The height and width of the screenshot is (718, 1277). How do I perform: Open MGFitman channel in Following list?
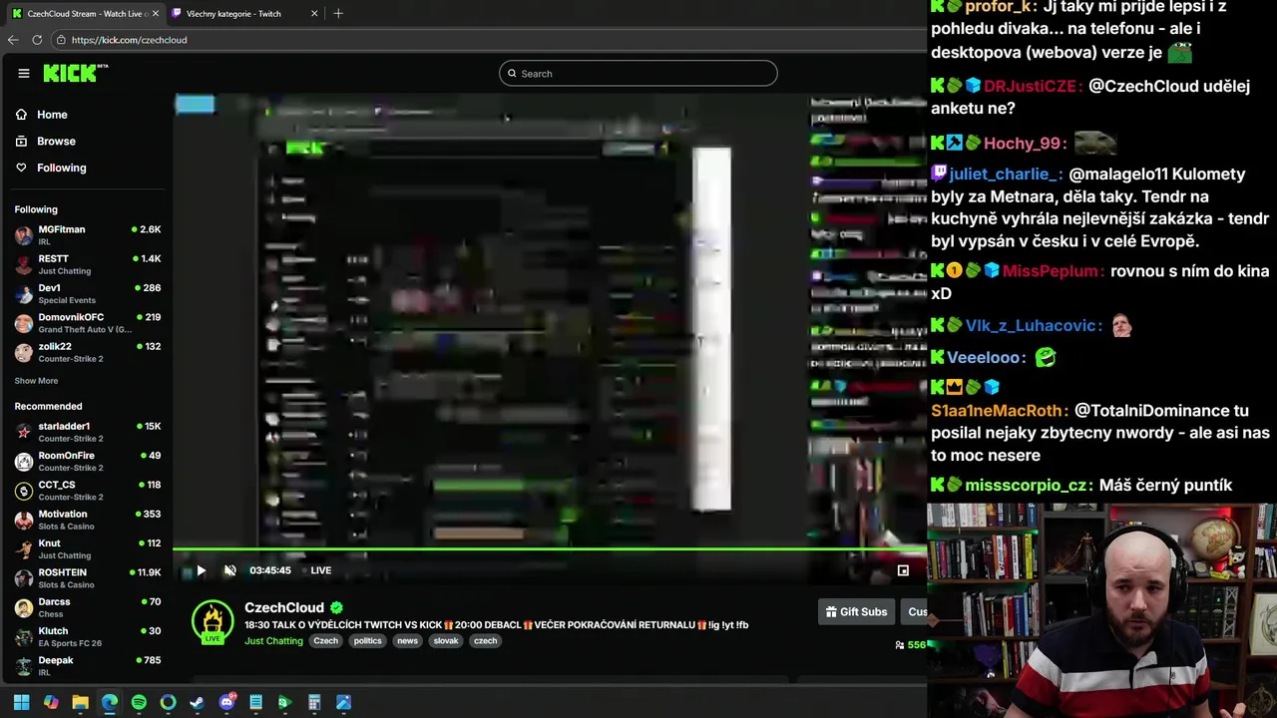pyautogui.click(x=88, y=235)
